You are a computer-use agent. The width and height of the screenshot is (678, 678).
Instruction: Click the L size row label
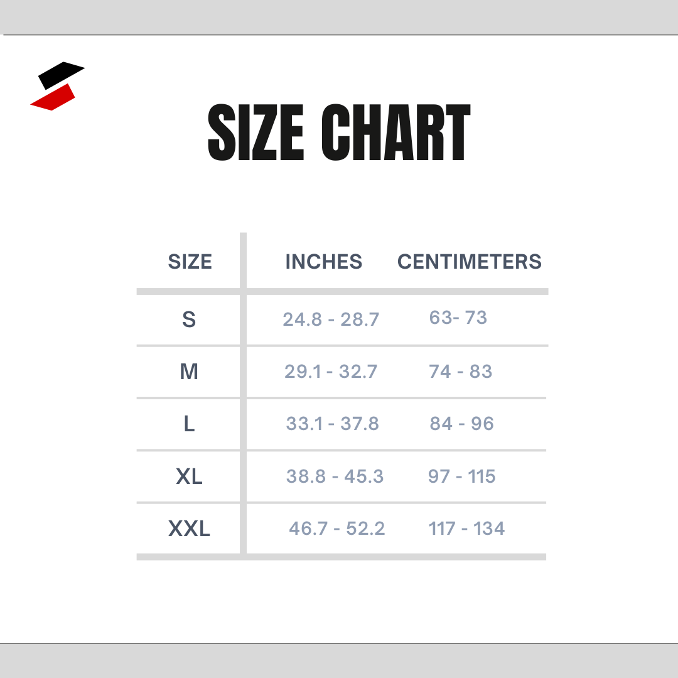pyautogui.click(x=189, y=424)
